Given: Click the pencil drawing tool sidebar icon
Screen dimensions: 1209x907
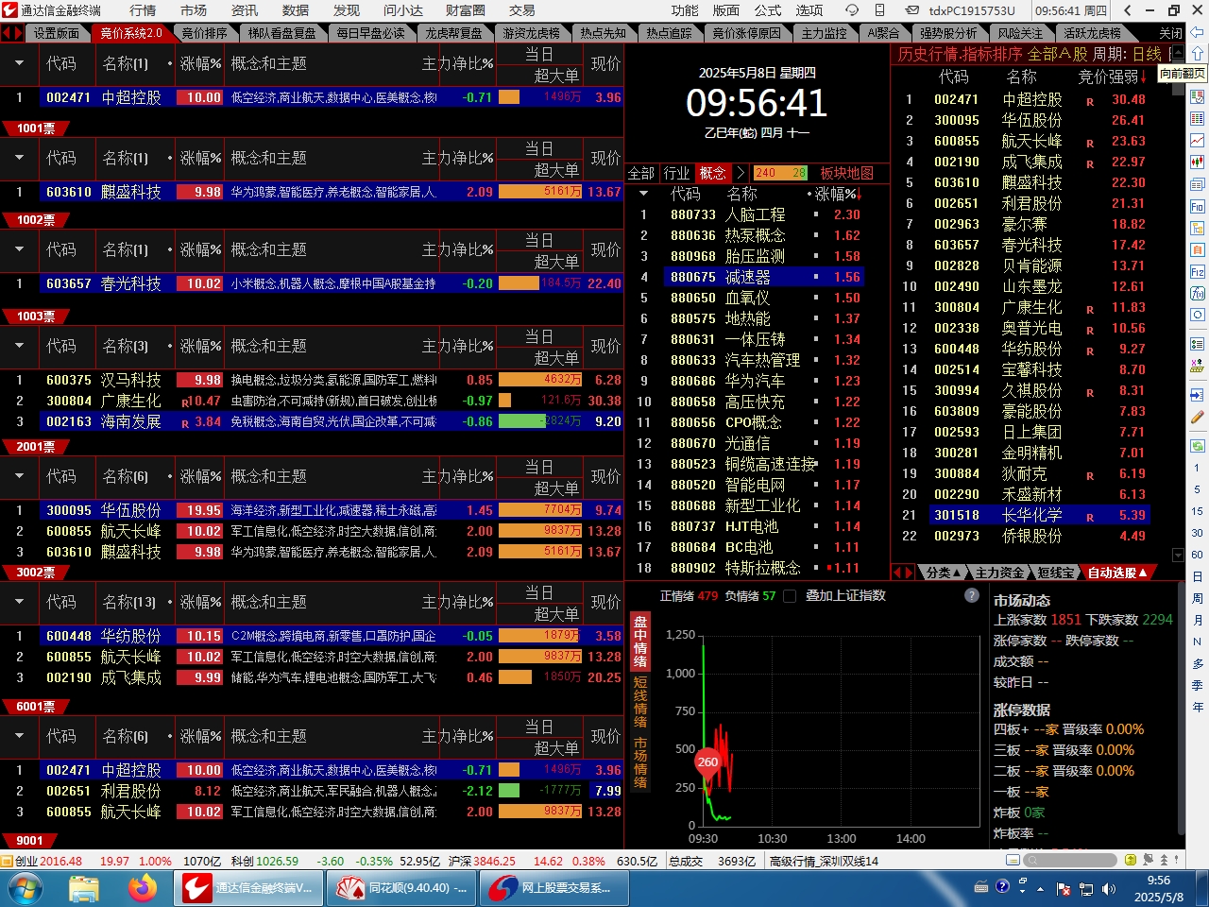Looking at the screenshot, I should point(1198,417).
